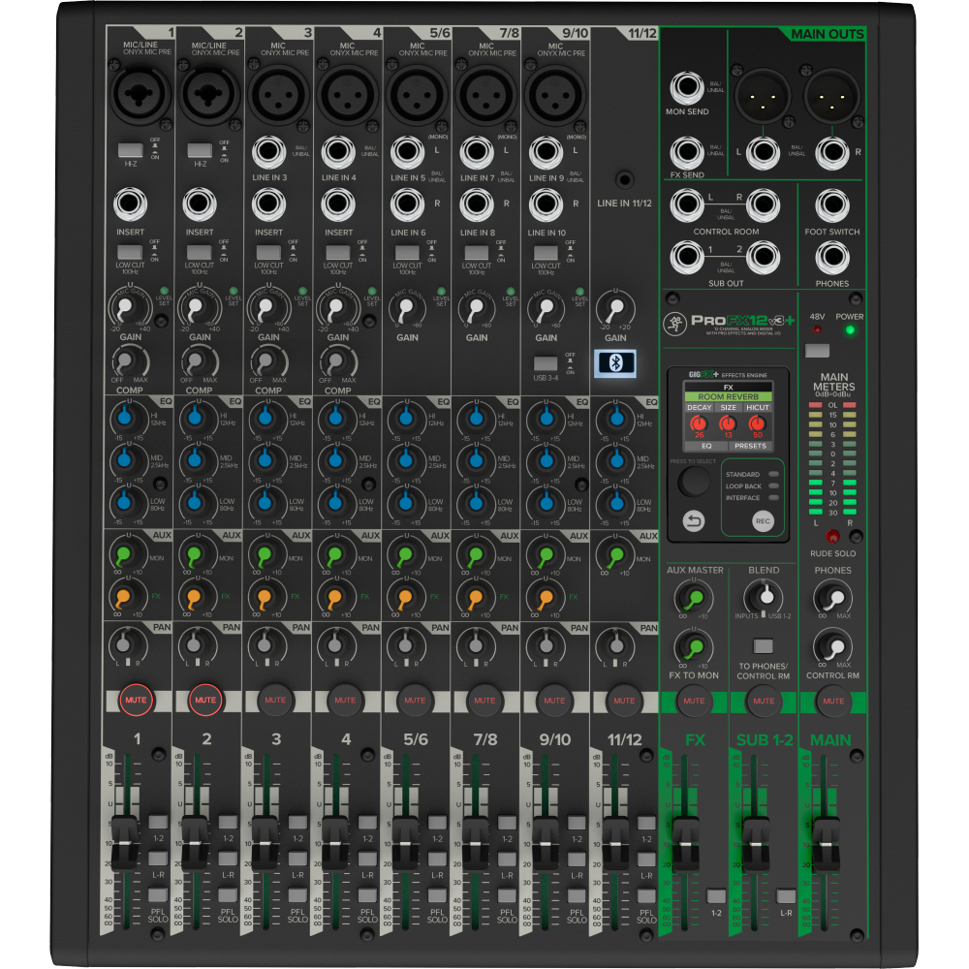Viewport: 969px width, 969px height.
Task: Click the PRESS TO SELECT encoder knob
Action: tap(694, 481)
